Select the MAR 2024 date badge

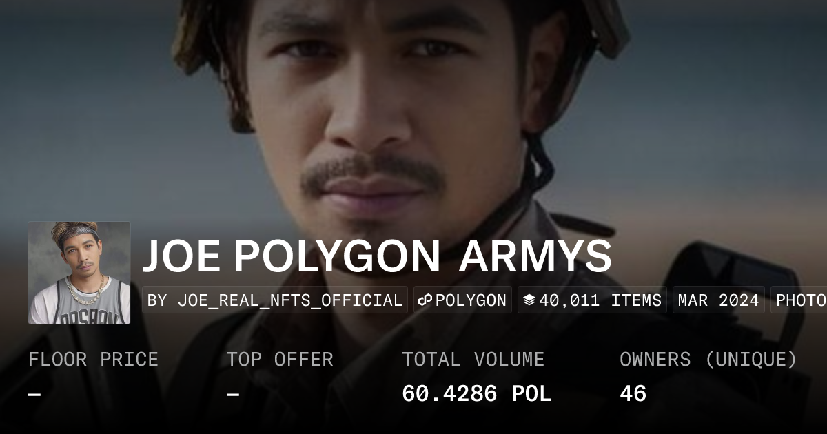point(719,300)
